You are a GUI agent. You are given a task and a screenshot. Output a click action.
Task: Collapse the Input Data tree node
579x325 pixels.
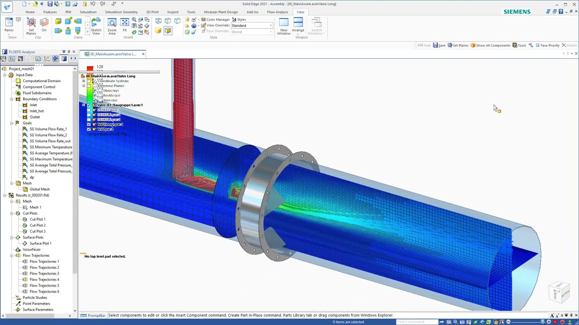[5, 75]
